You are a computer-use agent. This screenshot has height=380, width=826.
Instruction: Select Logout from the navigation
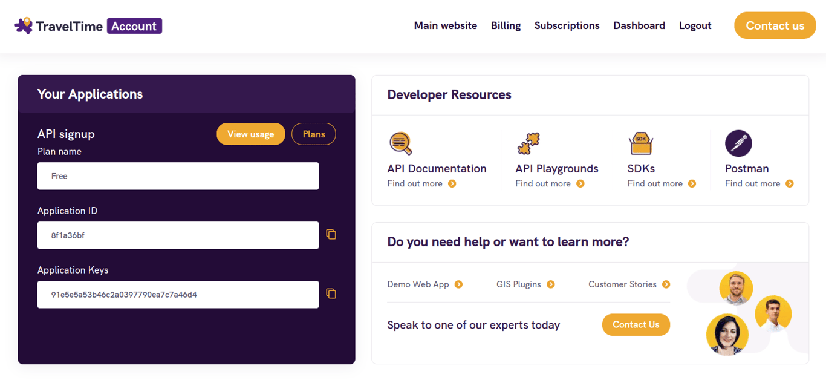point(695,25)
